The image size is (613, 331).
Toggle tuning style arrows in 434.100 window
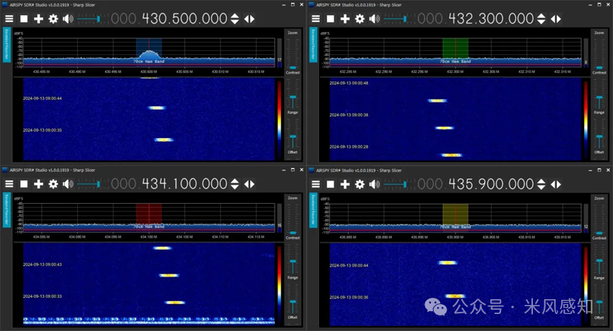[x=249, y=184]
